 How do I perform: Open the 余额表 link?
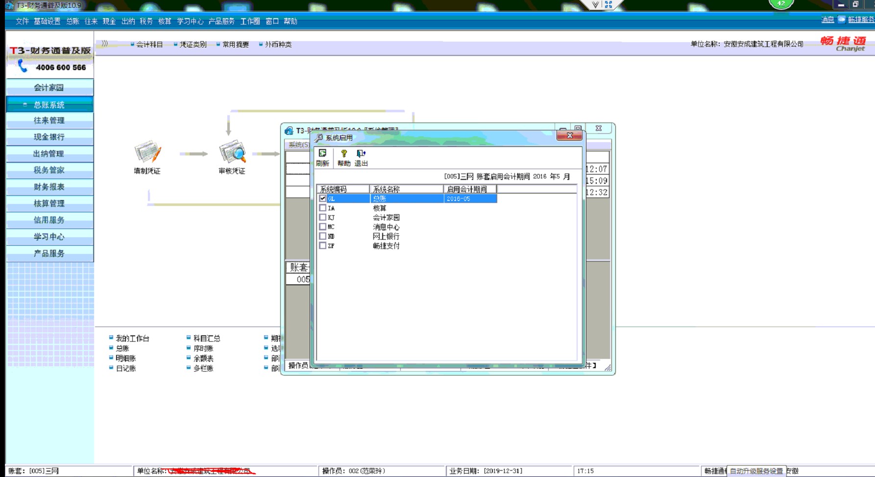(203, 358)
